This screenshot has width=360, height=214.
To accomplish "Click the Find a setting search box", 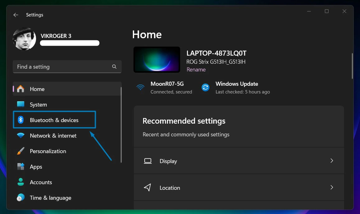I will coord(67,67).
